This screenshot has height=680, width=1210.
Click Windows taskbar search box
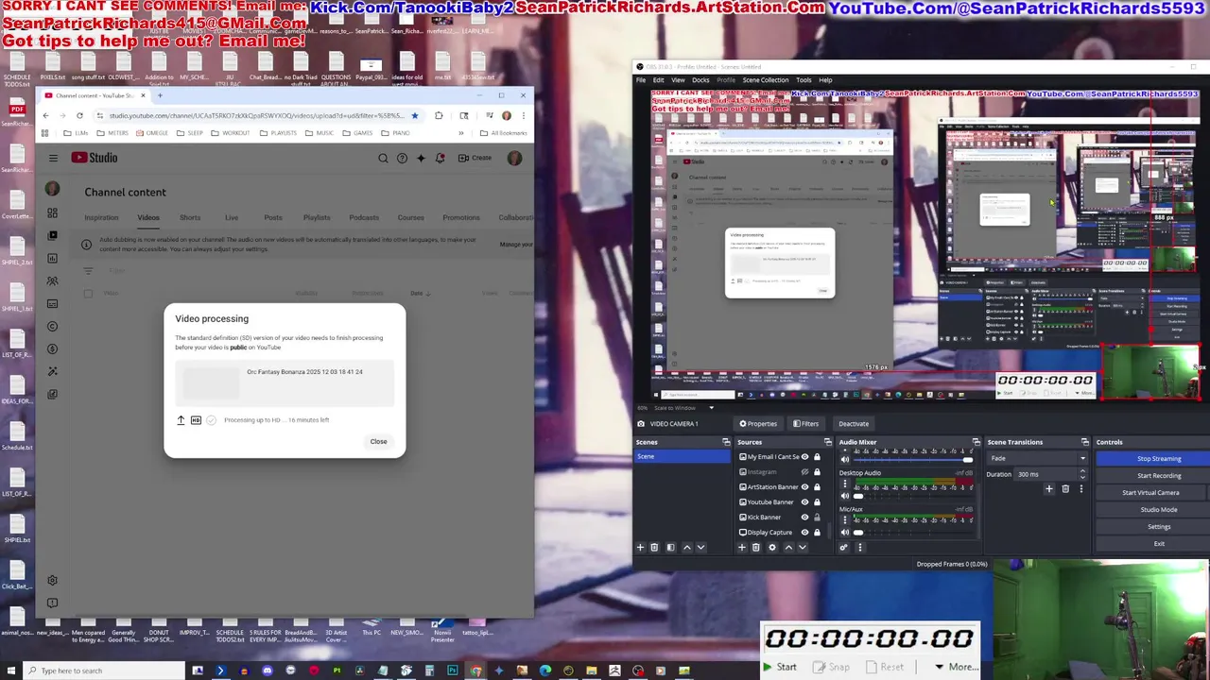click(x=104, y=671)
